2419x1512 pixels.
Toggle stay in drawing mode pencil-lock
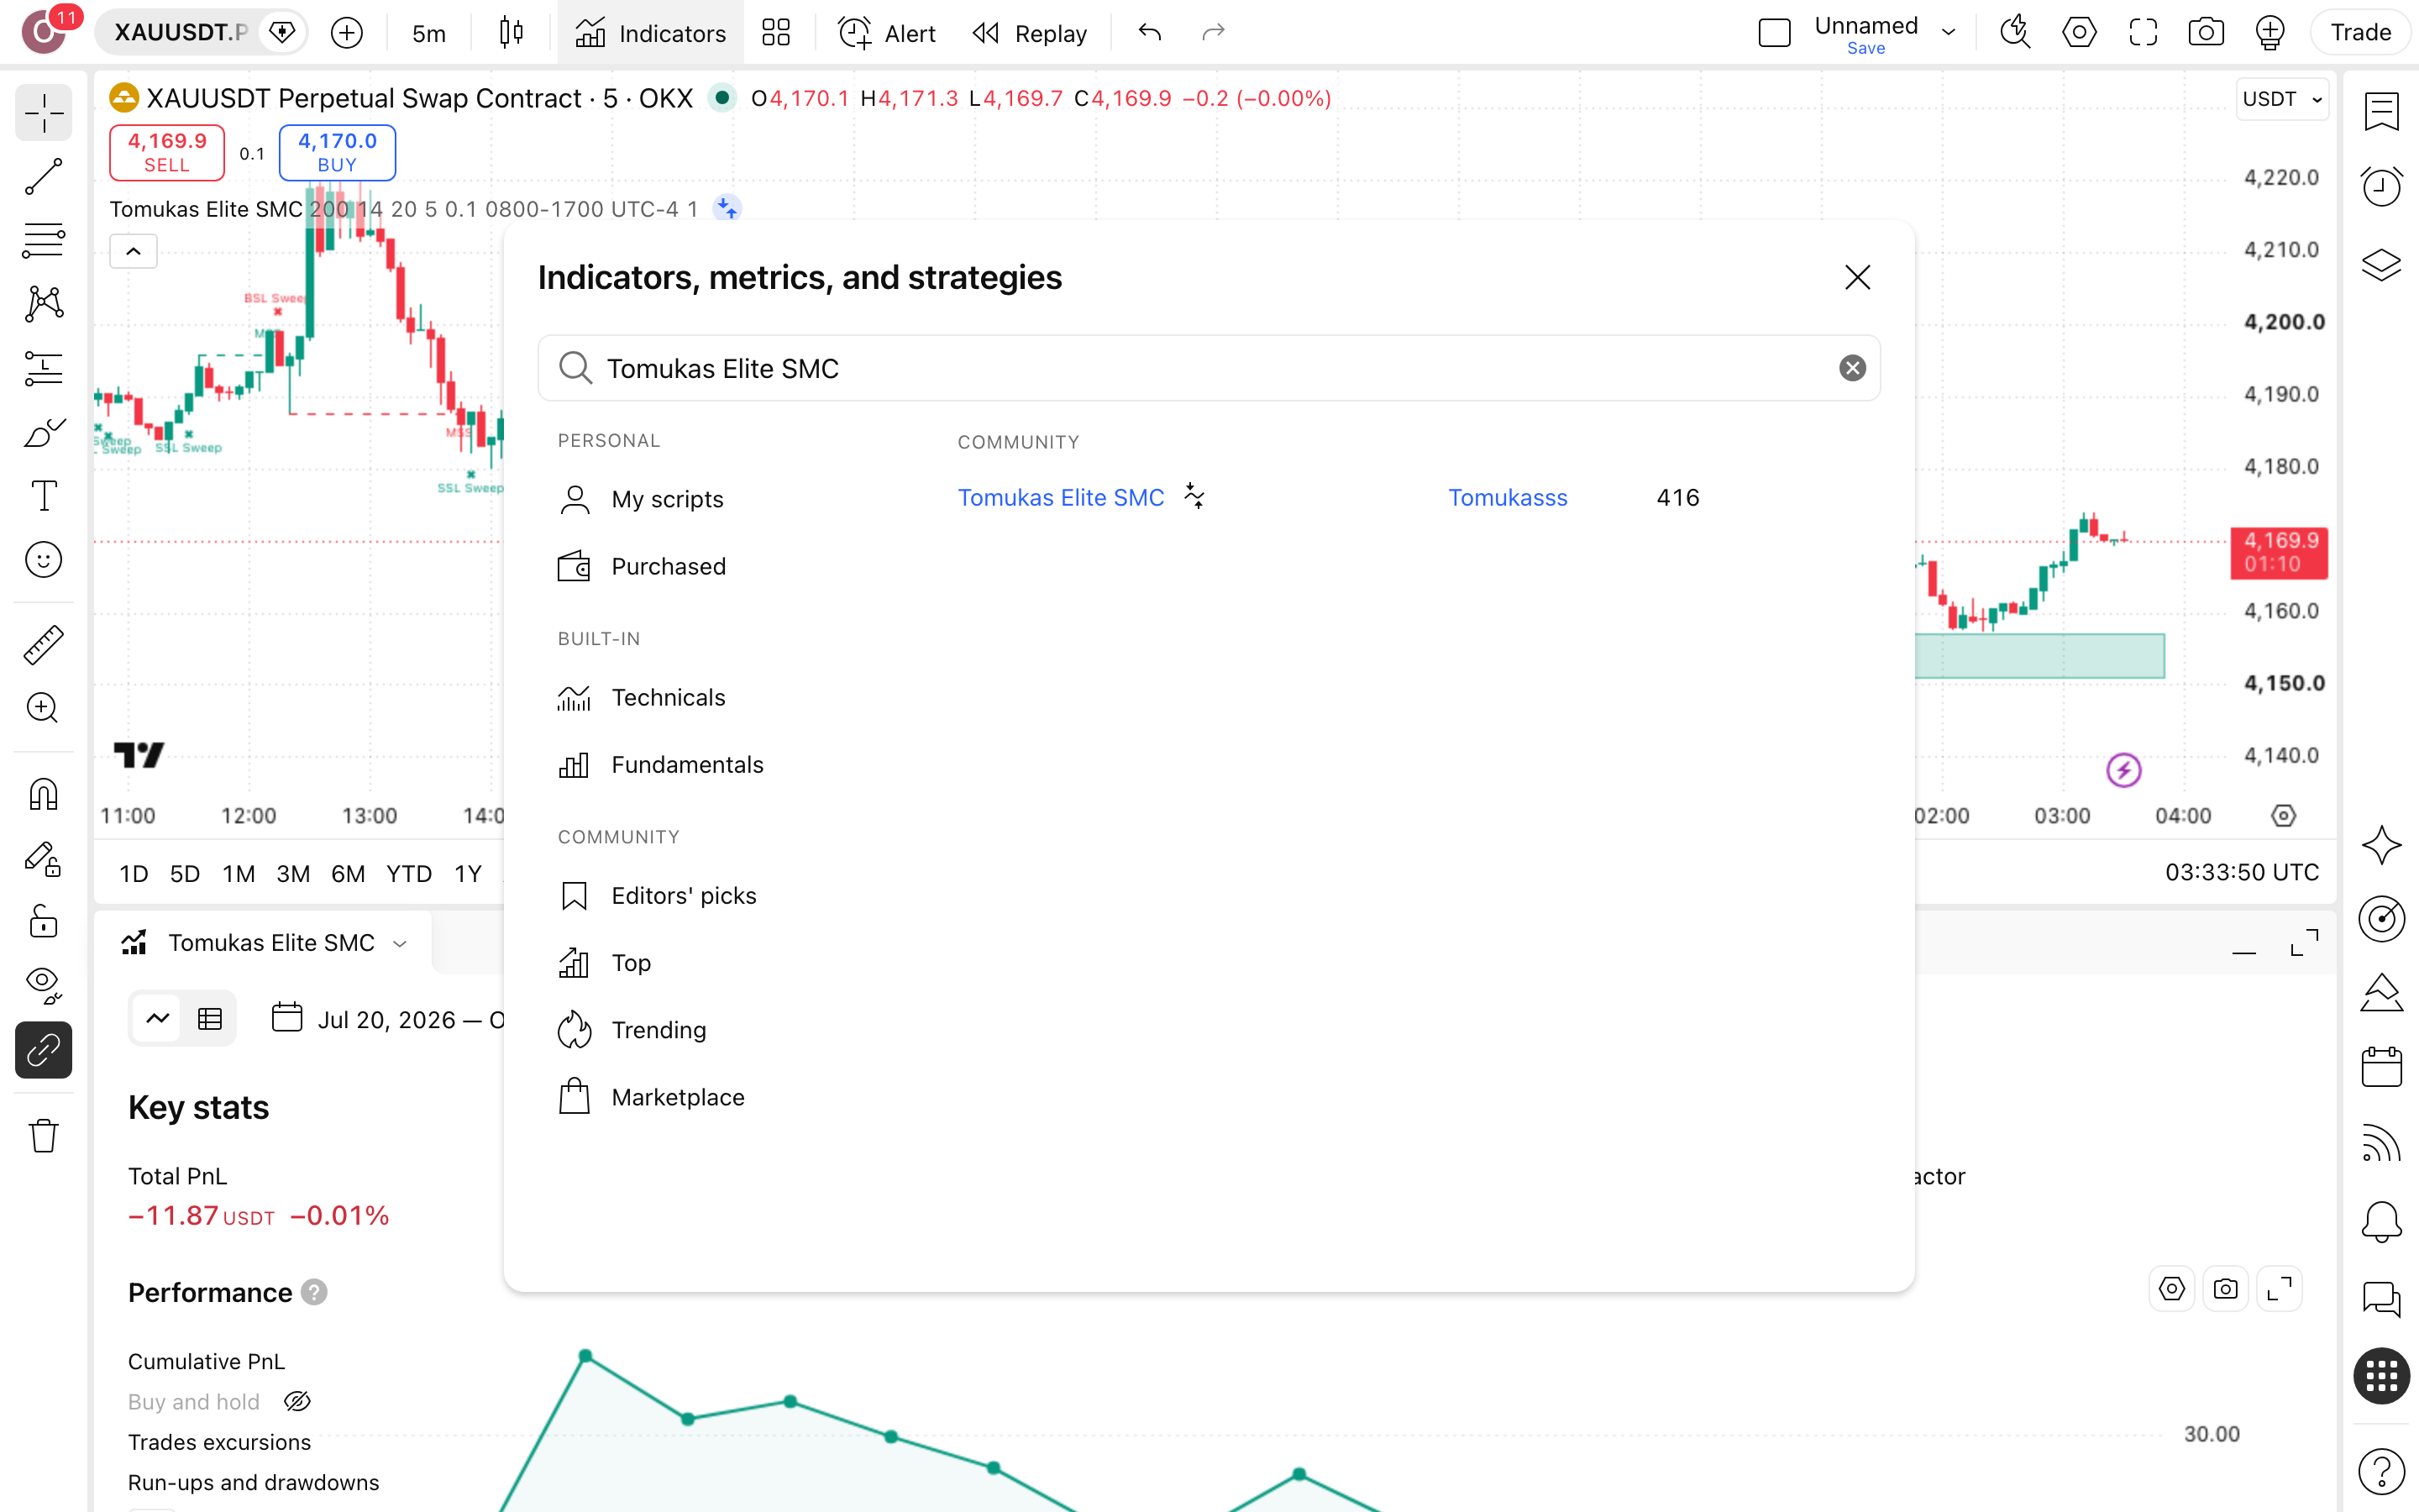click(x=43, y=859)
